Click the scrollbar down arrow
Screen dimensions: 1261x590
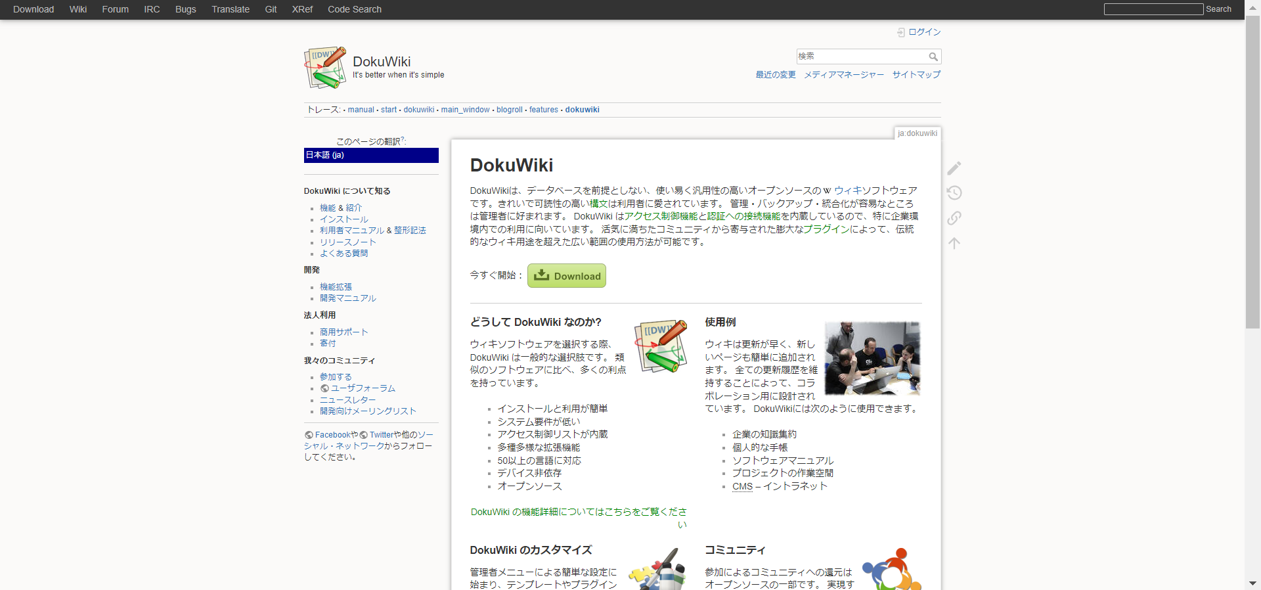1252,583
